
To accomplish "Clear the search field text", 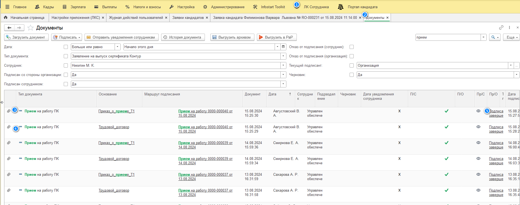I will (x=483, y=37).
